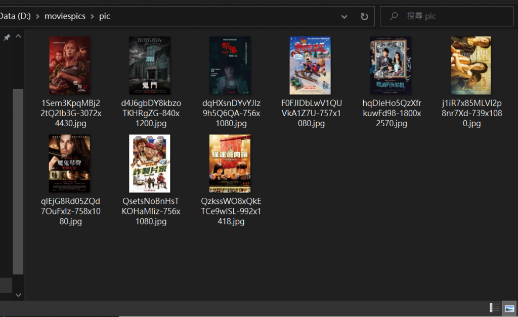The width and height of the screenshot is (518, 317).
Task: Select the dqHXsnDYvYJlz poster thumbnail
Action: [230, 66]
